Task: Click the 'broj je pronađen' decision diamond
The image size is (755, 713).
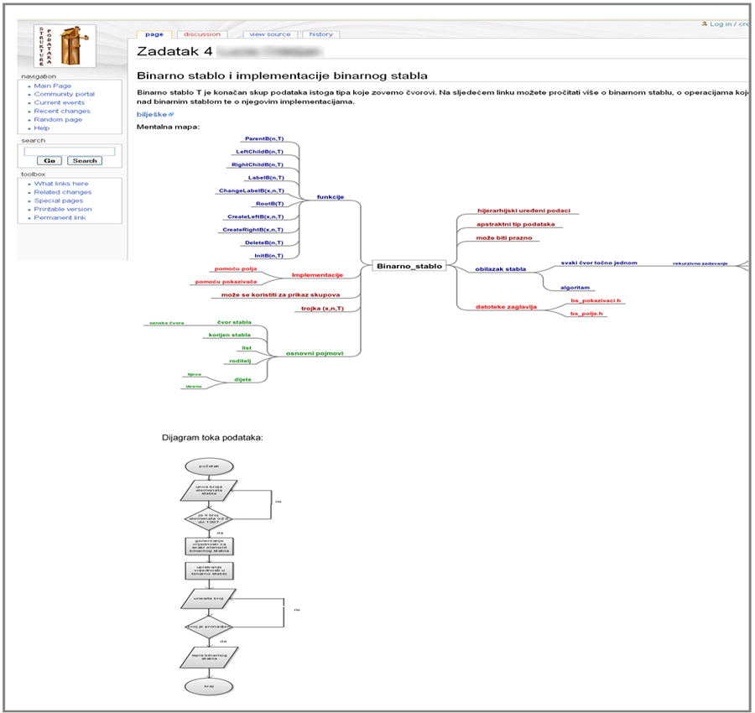Action: tap(209, 627)
